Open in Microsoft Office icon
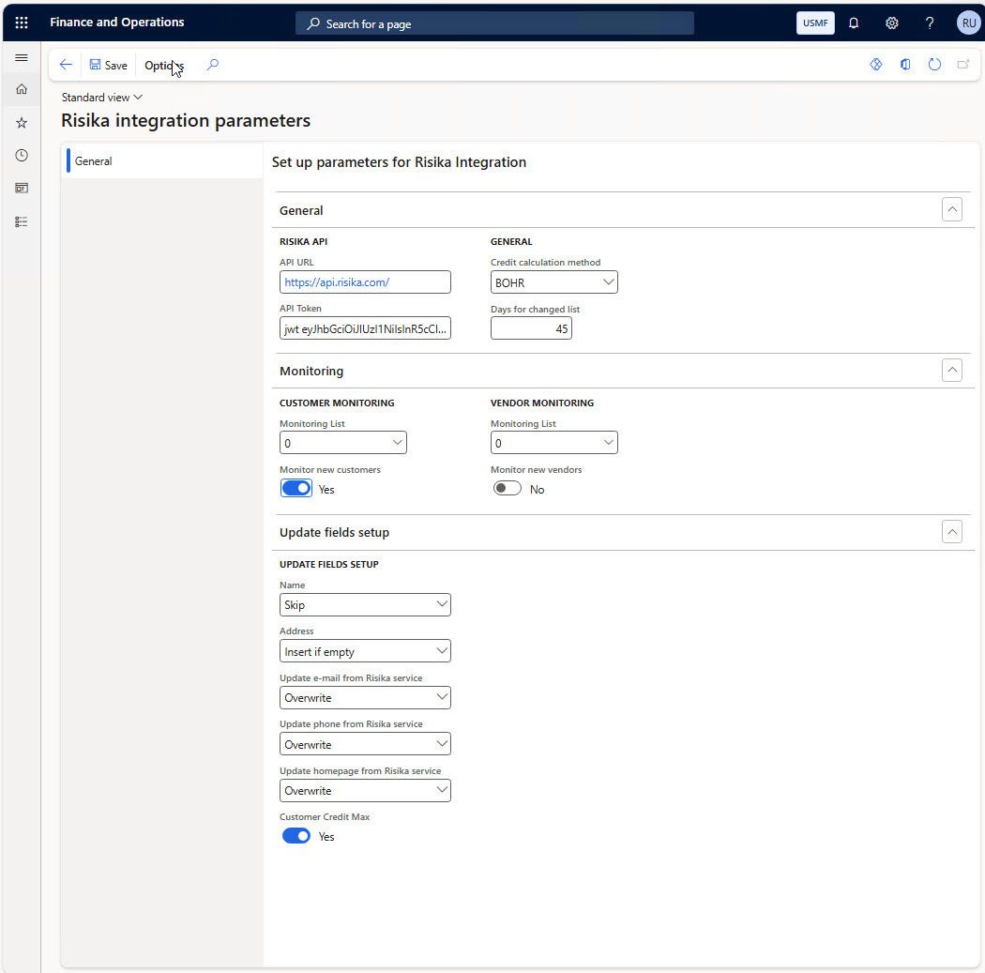 (905, 65)
